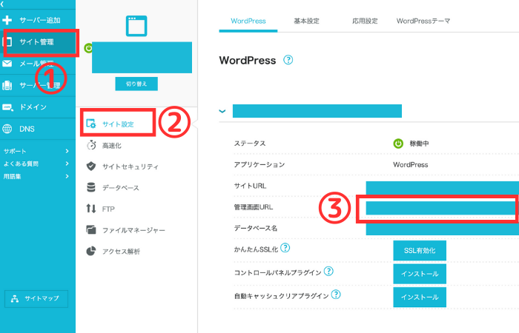Image resolution: width=519 pixels, height=333 pixels.
Task: Click the stopwatch 高速化 icon
Action: click(x=91, y=145)
